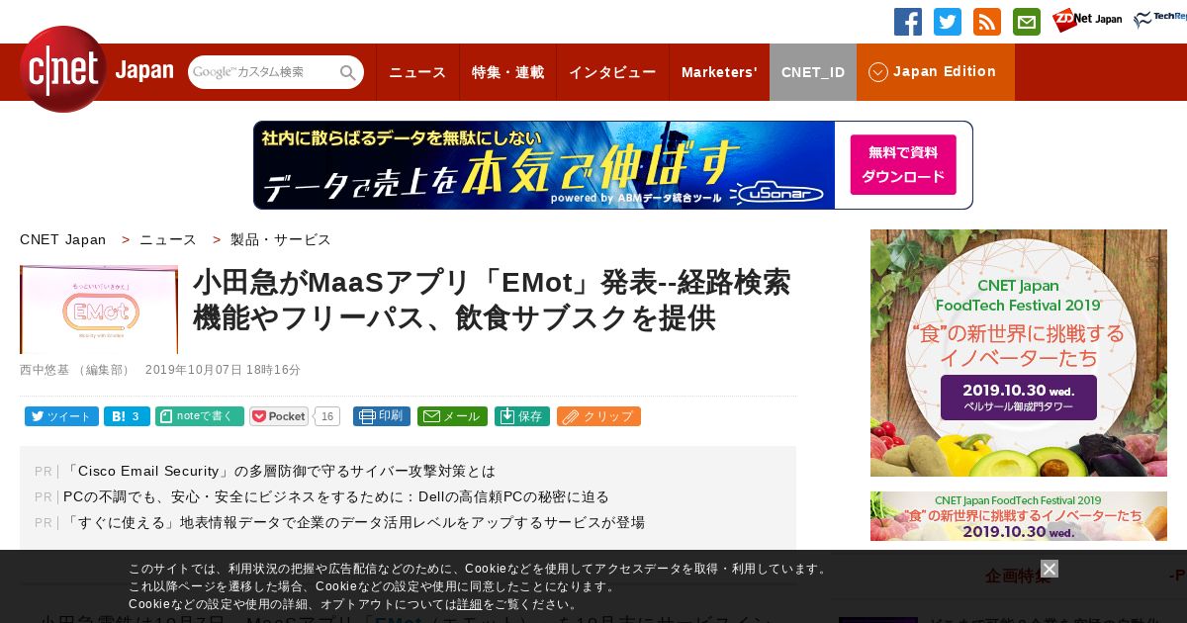The height and width of the screenshot is (623, 1187).
Task: Click the 保存 save button
Action: [522, 416]
